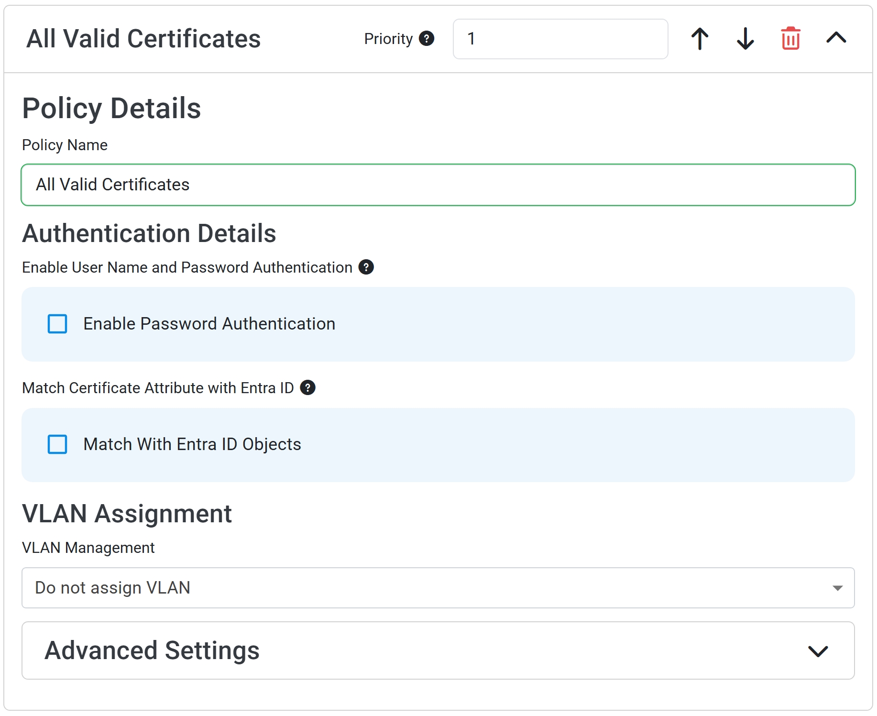The height and width of the screenshot is (716, 877).
Task: Enable Password Authentication checkbox
Action: [57, 324]
